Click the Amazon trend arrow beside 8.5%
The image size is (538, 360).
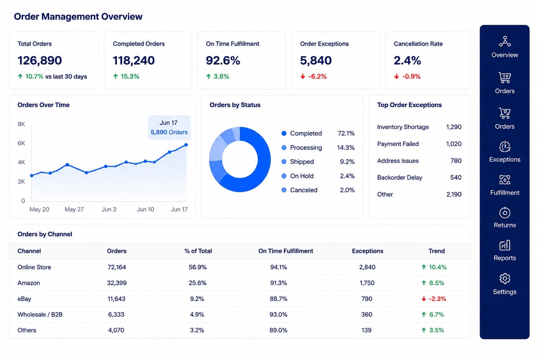(x=424, y=283)
